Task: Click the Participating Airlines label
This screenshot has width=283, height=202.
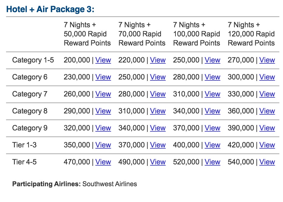Action: coord(46,184)
